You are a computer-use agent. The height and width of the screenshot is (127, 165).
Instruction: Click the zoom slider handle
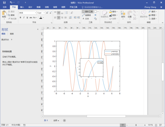pyautogui.click(x=136, y=125)
